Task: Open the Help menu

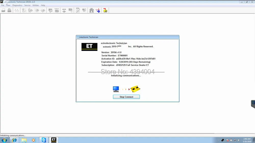Action: coord(43,5)
